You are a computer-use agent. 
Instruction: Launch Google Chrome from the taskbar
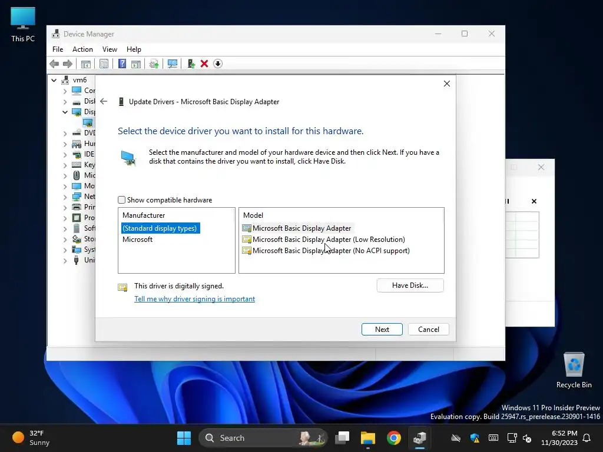[394, 438]
